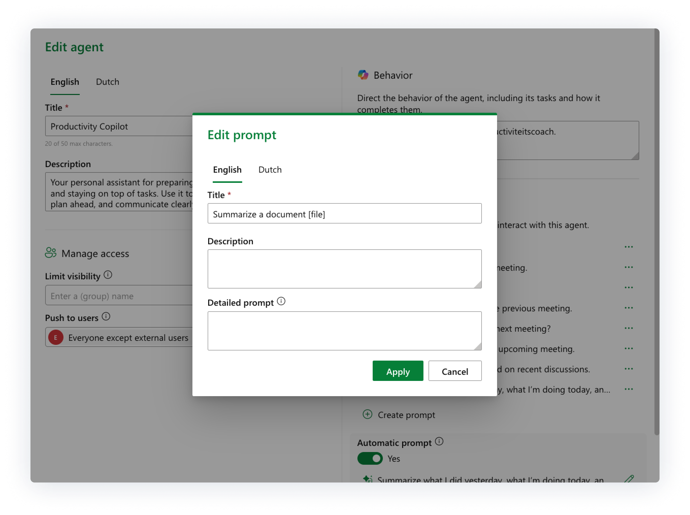Screen dimensions: 690x515
Task: Click the Push to users info icon
Action: pos(106,317)
